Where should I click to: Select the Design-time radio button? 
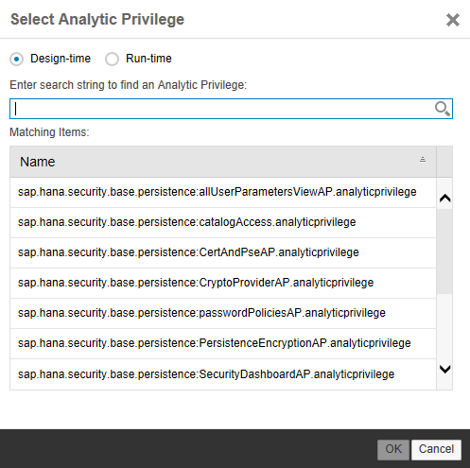(x=16, y=59)
